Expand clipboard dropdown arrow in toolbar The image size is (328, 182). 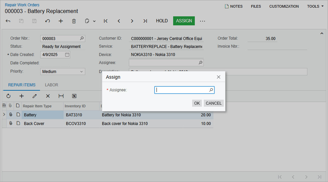point(94,21)
